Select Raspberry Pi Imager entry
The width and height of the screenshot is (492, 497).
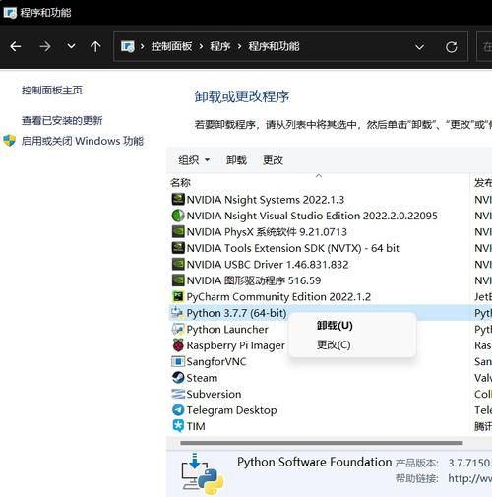tap(235, 345)
